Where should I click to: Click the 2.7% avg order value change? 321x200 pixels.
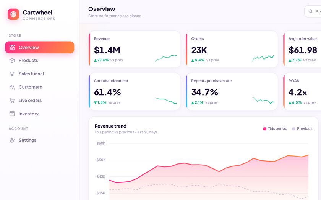(x=295, y=60)
